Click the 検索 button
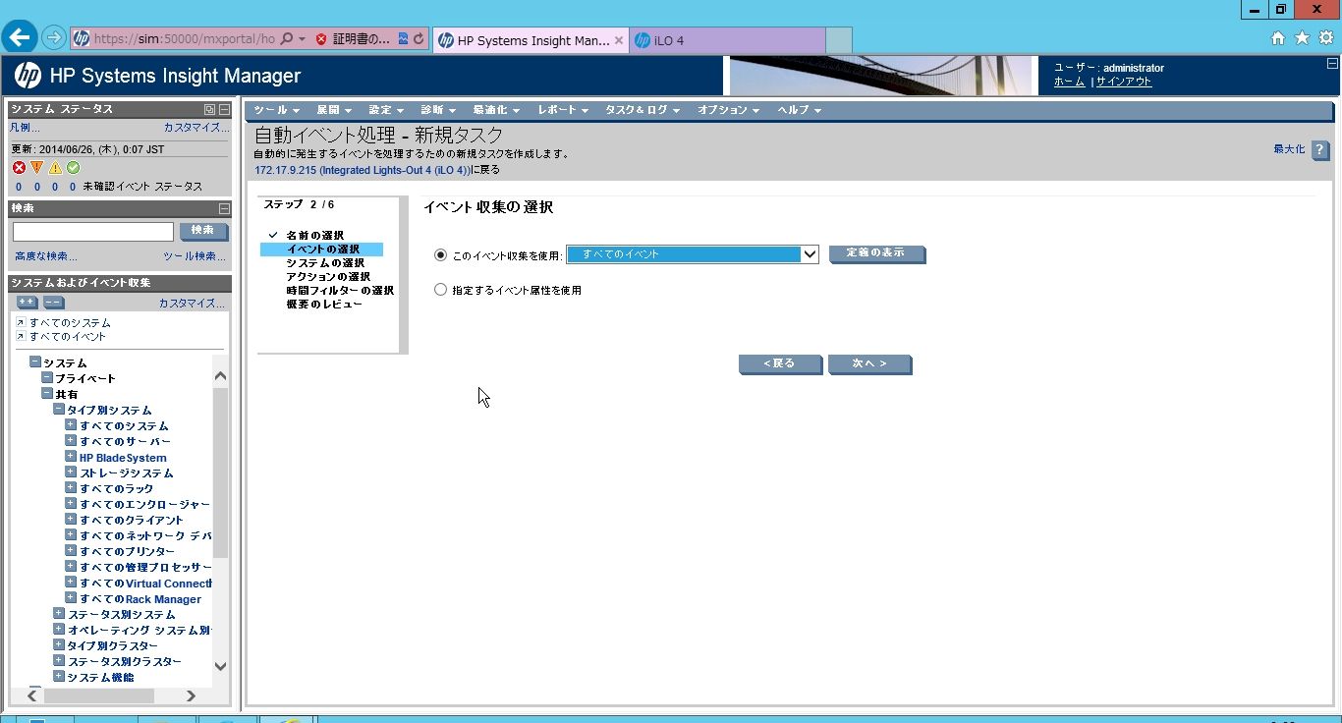This screenshot has width=1342, height=723. tap(203, 231)
